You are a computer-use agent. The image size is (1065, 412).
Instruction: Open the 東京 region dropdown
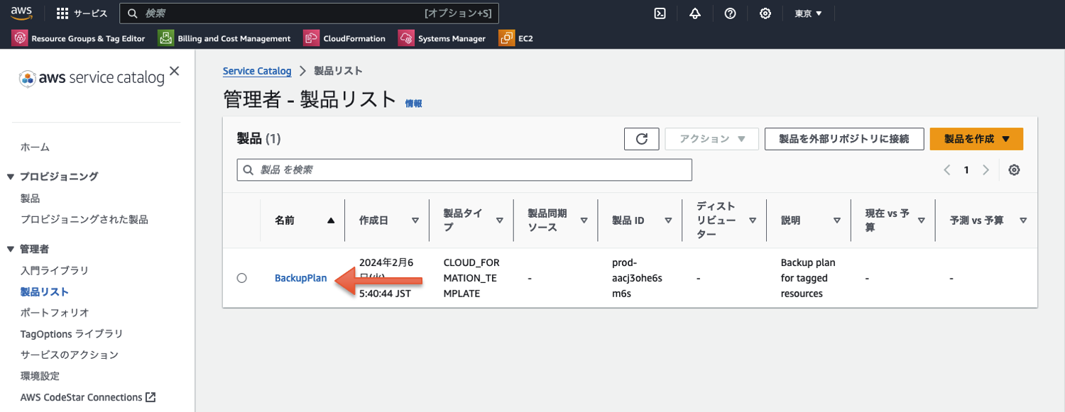[808, 13]
